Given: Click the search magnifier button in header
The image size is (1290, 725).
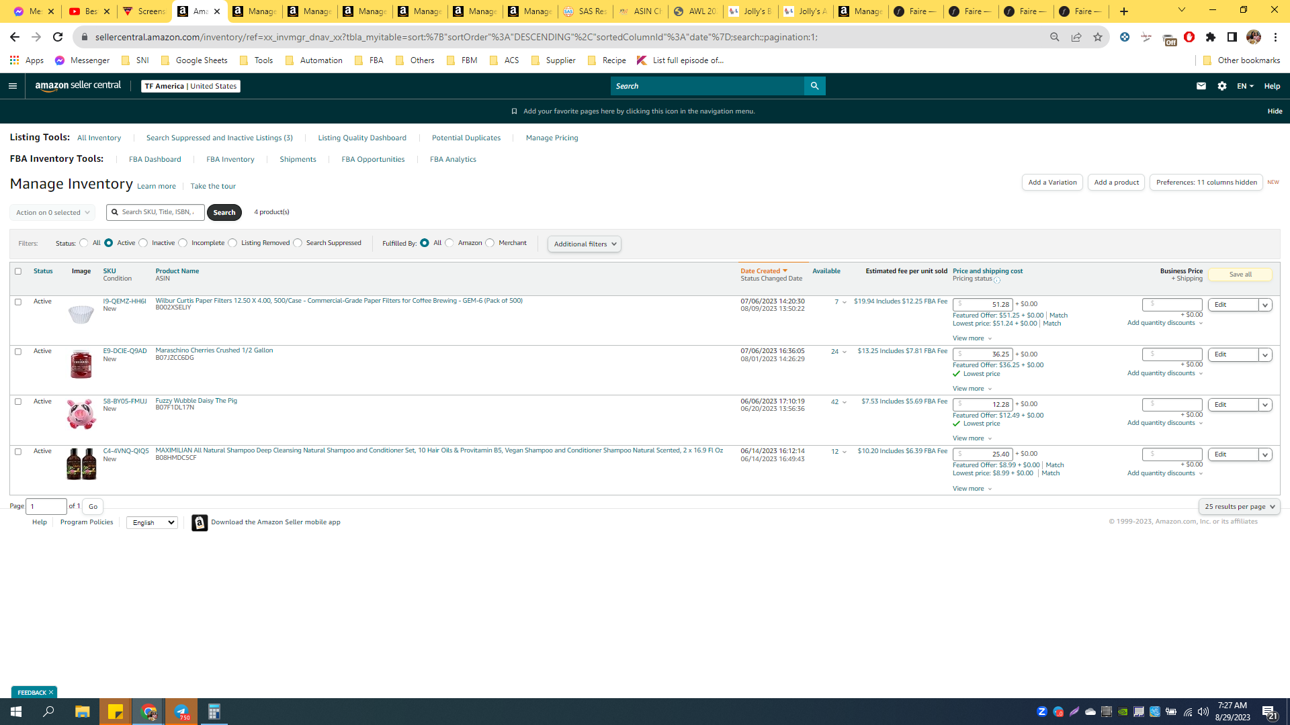Looking at the screenshot, I should click(814, 86).
